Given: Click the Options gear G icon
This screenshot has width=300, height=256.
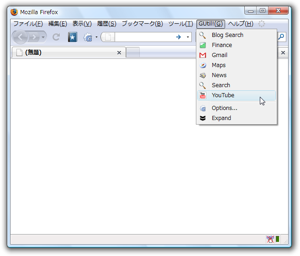Looking at the screenshot, I should [x=203, y=109].
